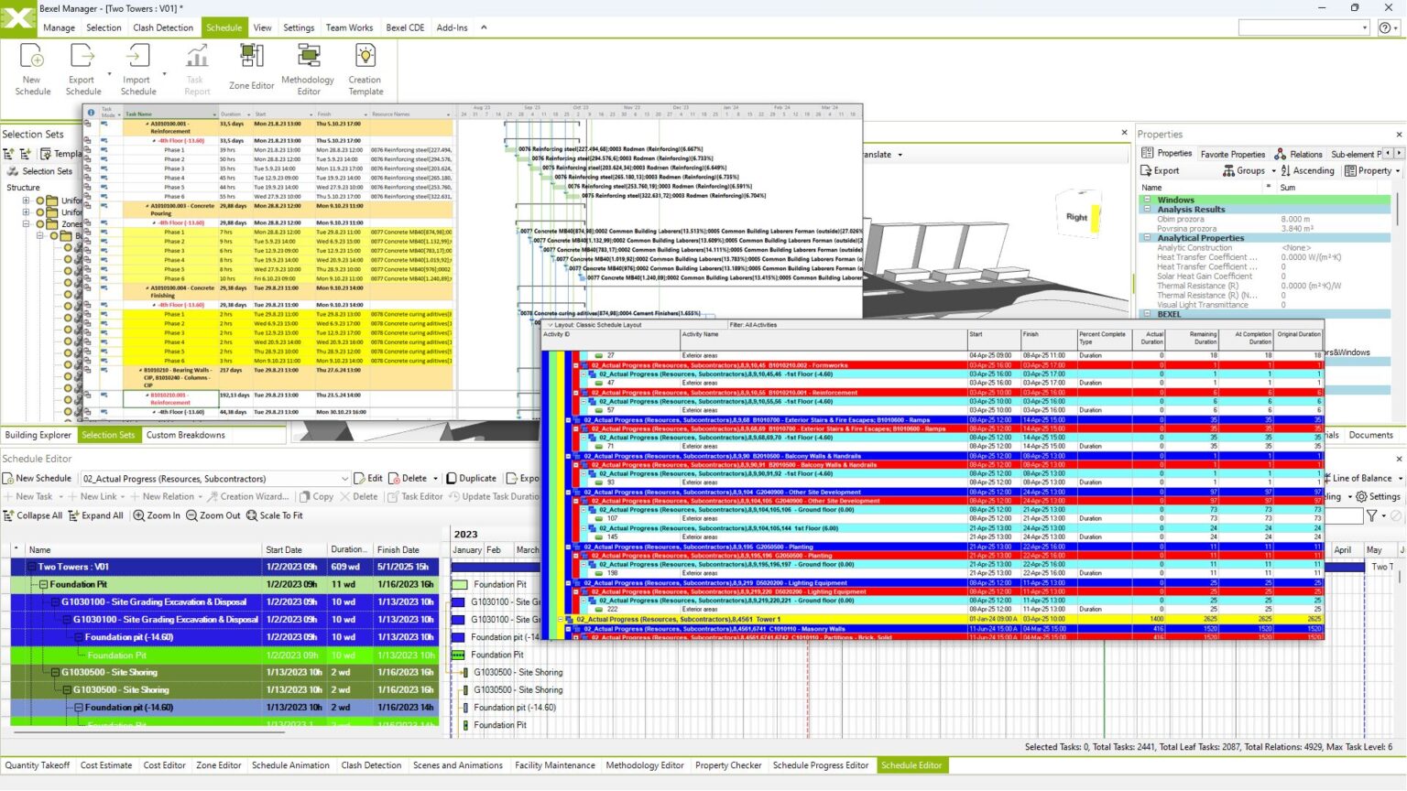The image size is (1407, 791).
Task: Click the Zoom In magnifier in Schedule Editor
Action: pyautogui.click(x=156, y=515)
